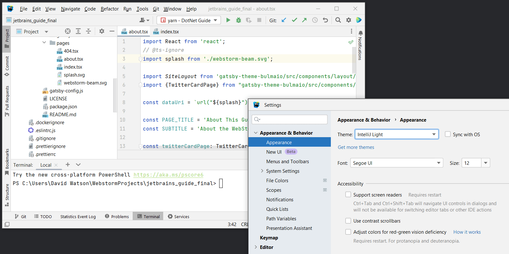The height and width of the screenshot is (254, 509).
Task: Click the Search Everywhere magnifier icon
Action: pos(338,20)
